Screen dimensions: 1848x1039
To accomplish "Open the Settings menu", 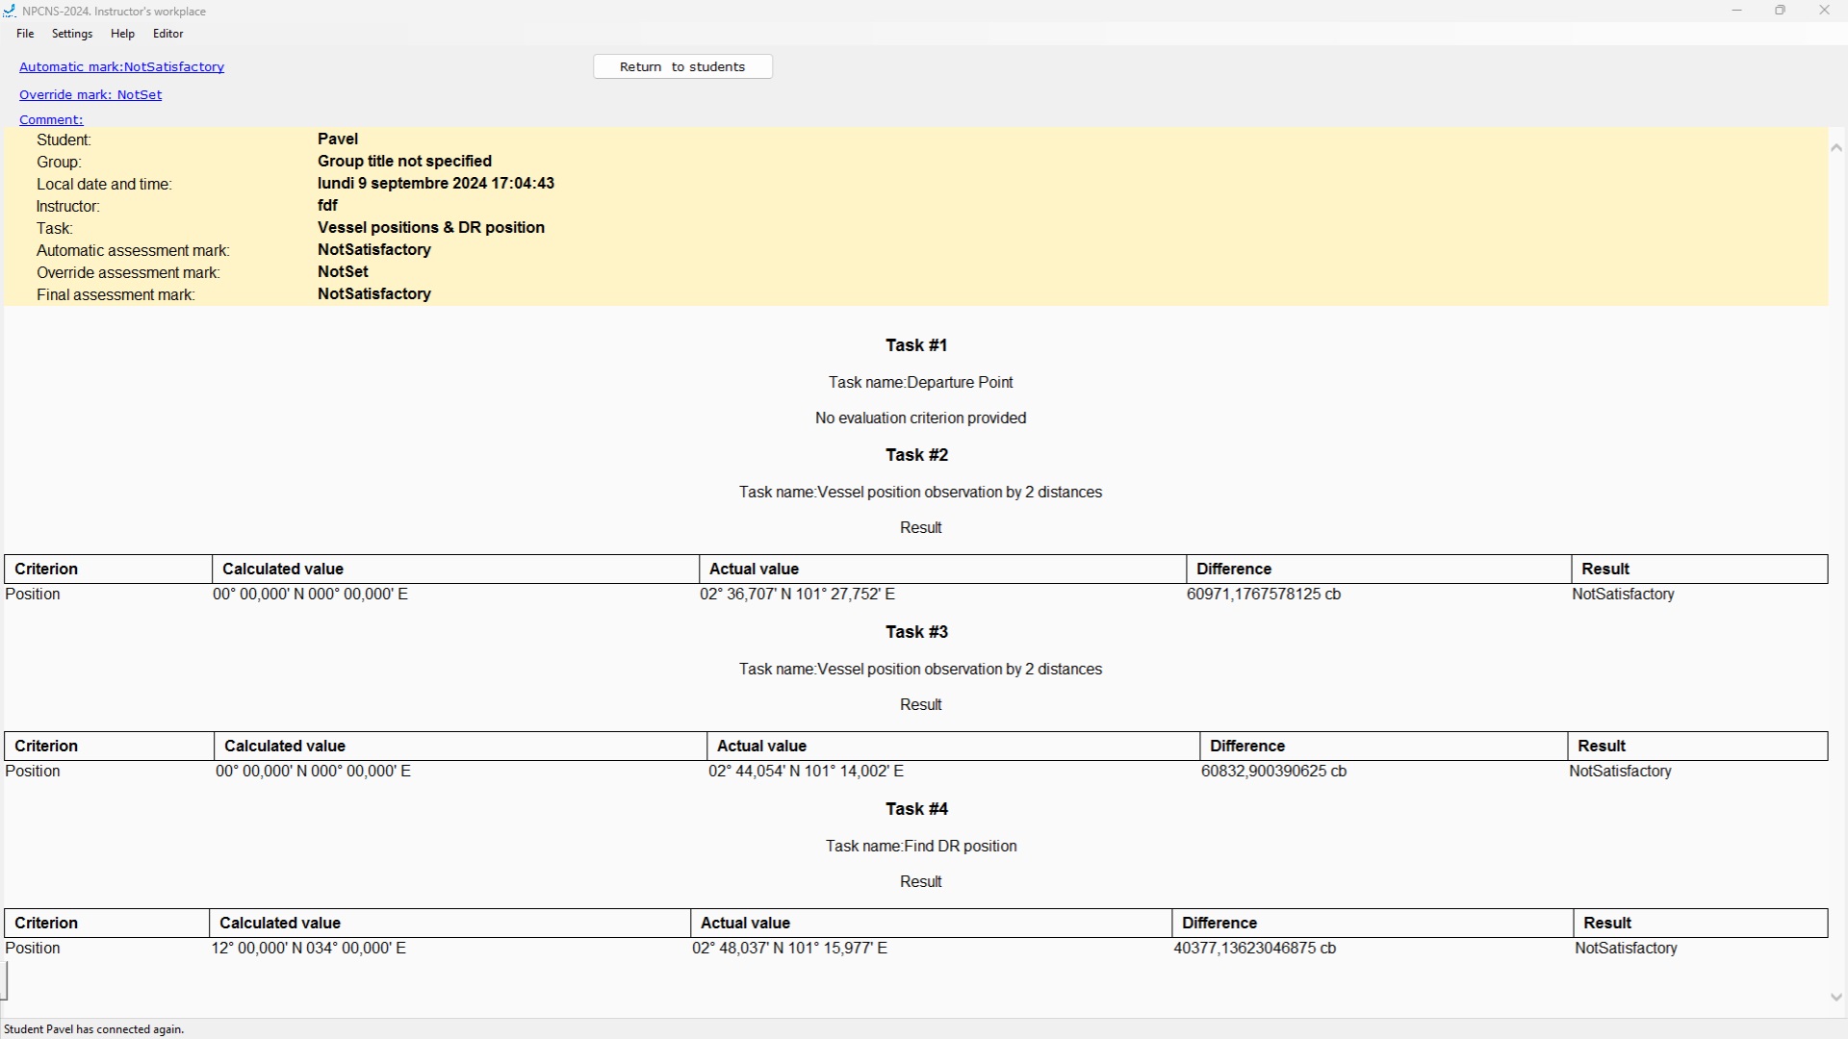I will point(72,34).
